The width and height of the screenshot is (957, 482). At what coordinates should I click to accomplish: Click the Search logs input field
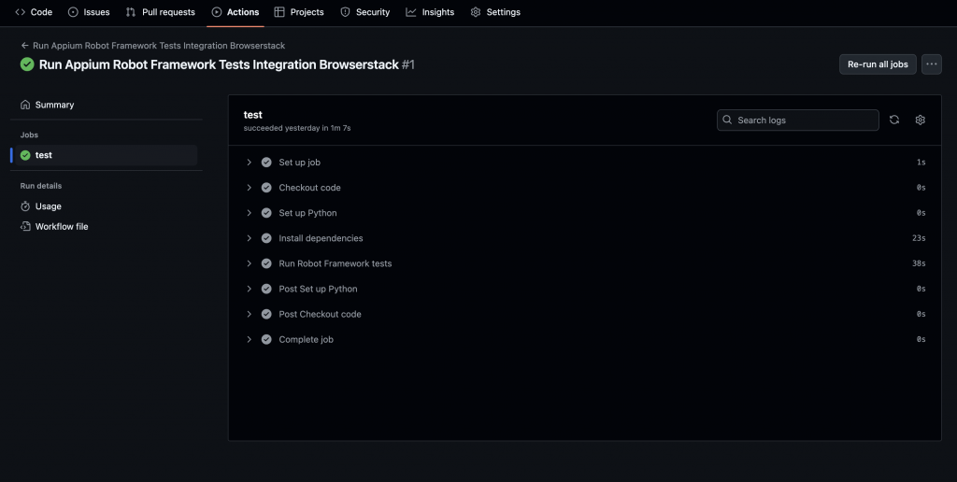804,120
